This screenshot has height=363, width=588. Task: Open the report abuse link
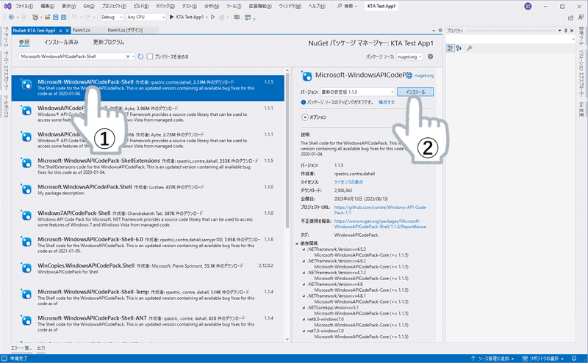(x=380, y=224)
